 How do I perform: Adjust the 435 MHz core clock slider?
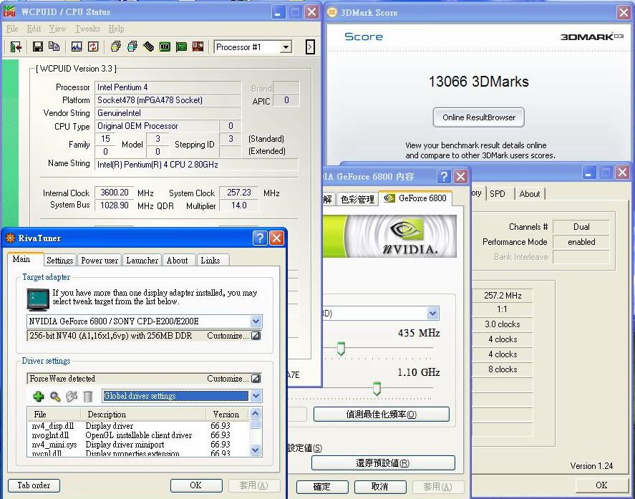pos(341,349)
